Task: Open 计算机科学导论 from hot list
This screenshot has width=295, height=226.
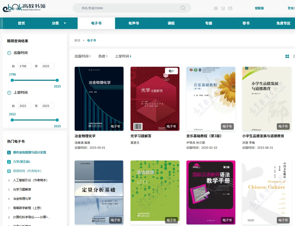Action: pos(32,217)
